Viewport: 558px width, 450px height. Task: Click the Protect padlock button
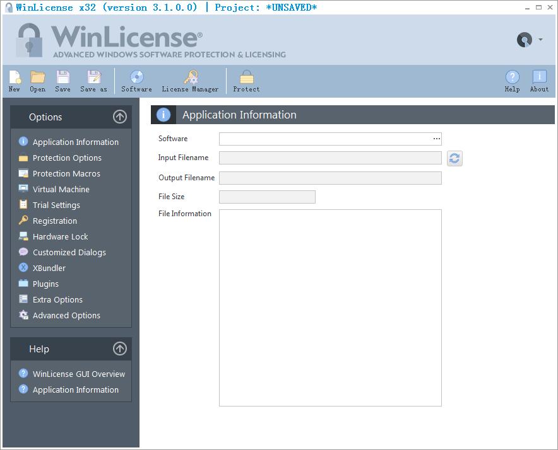click(x=246, y=81)
